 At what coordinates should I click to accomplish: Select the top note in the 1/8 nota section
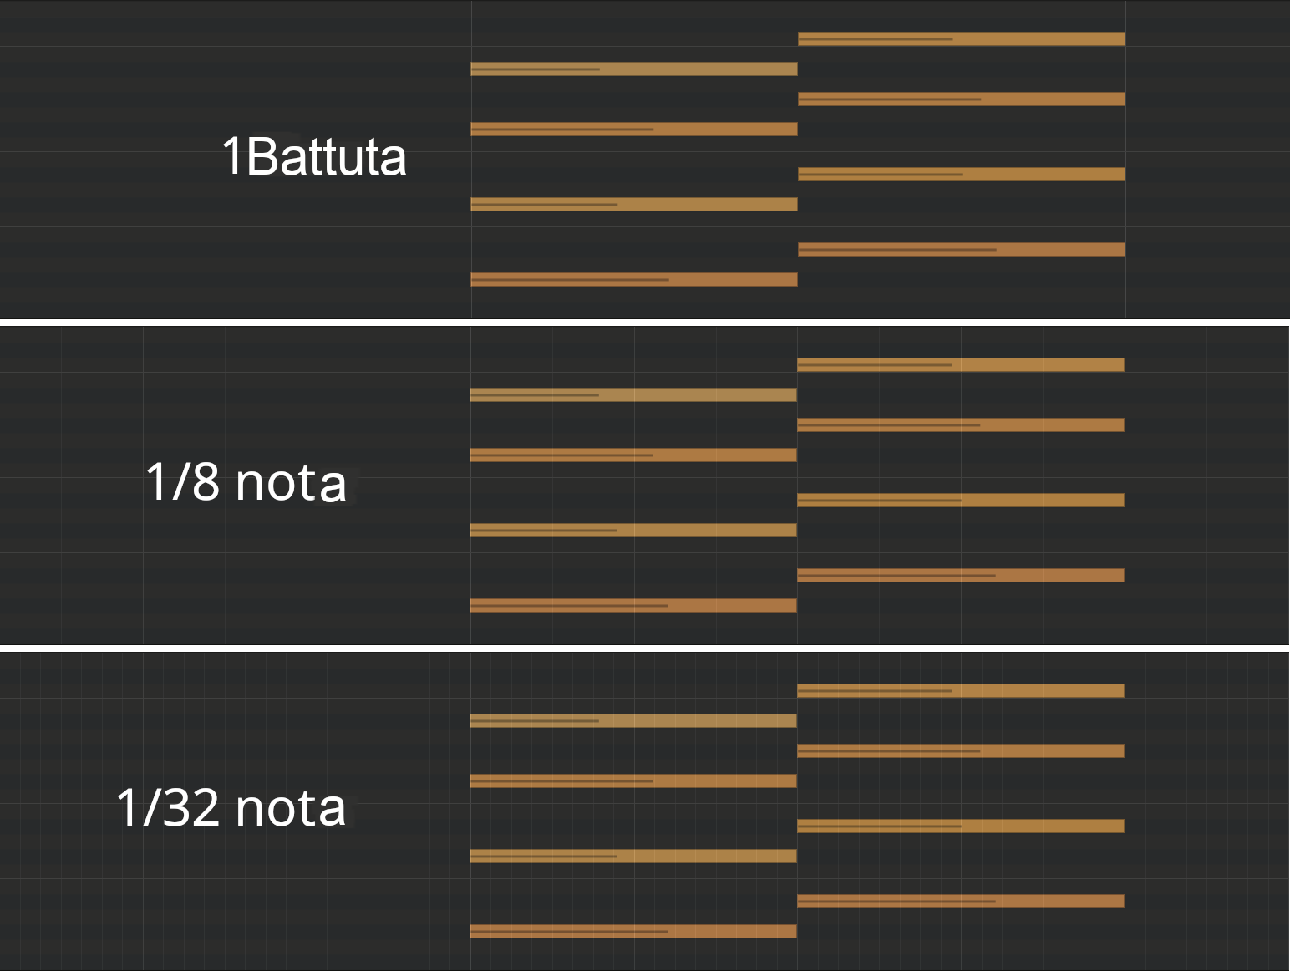[961, 363]
